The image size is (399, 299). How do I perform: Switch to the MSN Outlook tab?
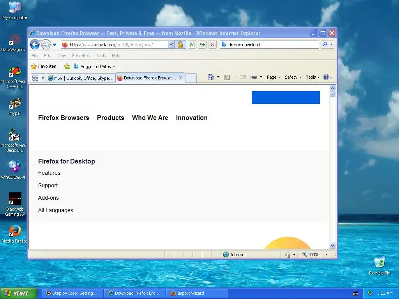(81, 78)
